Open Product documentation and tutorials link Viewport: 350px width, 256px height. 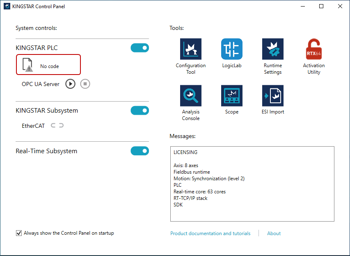click(x=210, y=233)
